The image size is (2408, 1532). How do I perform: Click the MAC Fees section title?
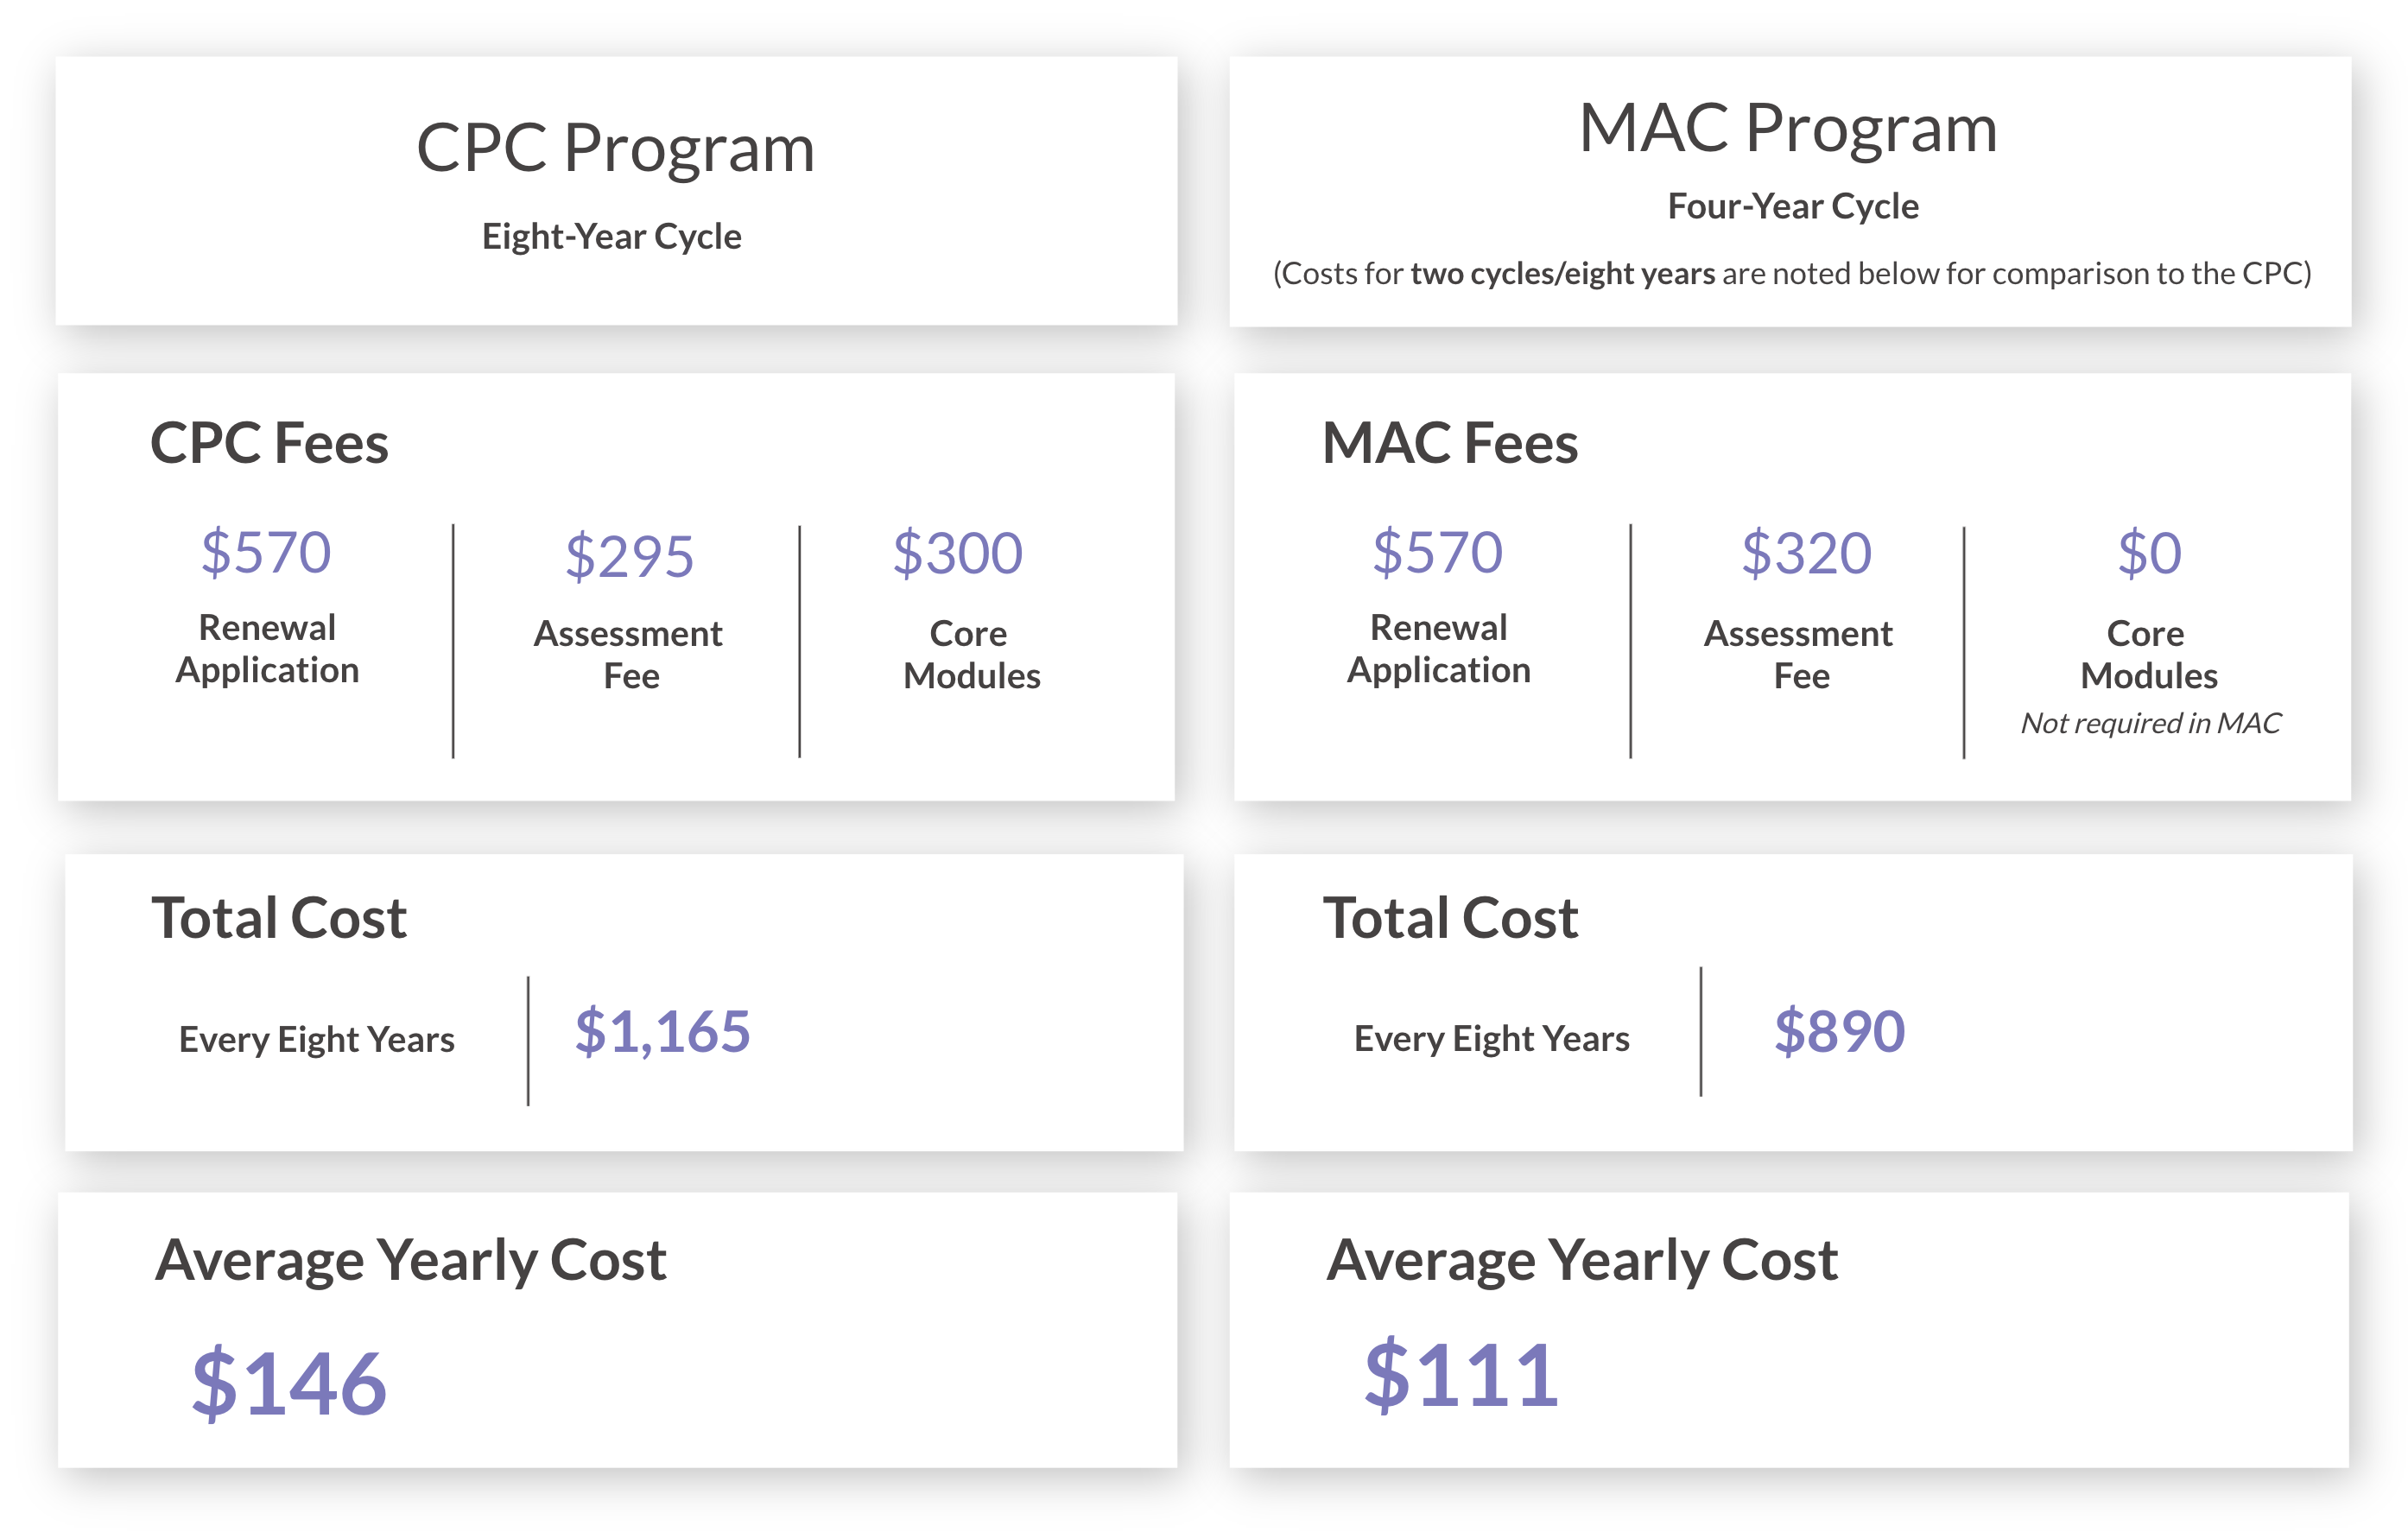tap(1450, 443)
